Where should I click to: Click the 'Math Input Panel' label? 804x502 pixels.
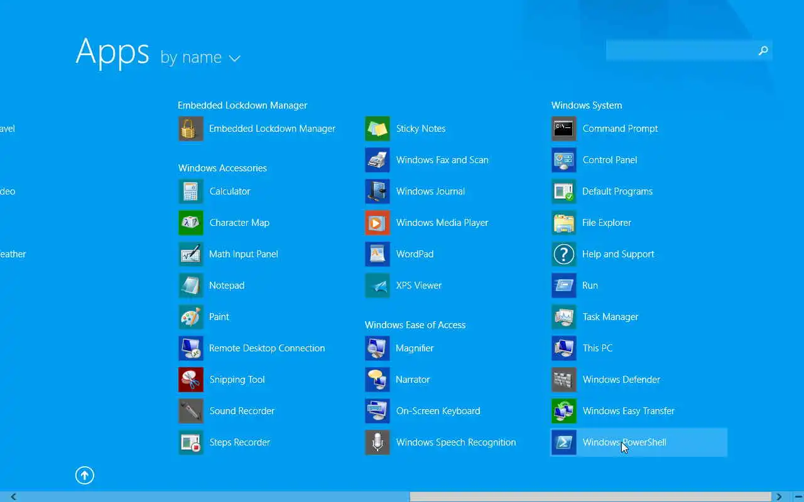point(244,254)
